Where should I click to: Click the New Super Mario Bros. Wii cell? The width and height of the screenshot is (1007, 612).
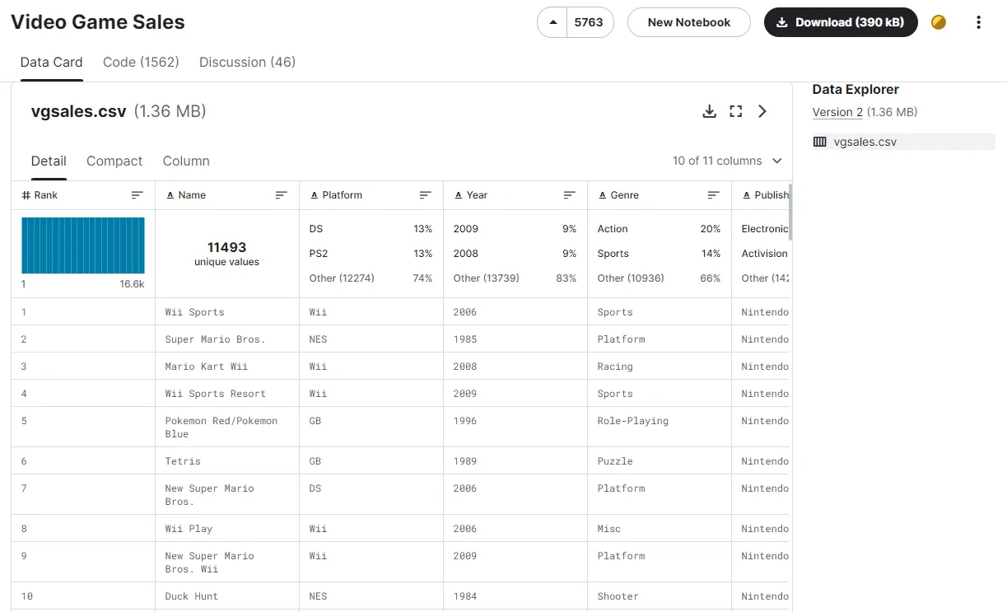point(227,563)
